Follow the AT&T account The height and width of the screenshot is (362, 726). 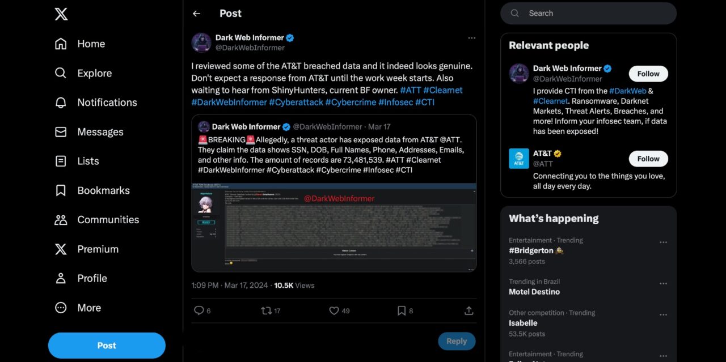click(x=648, y=159)
